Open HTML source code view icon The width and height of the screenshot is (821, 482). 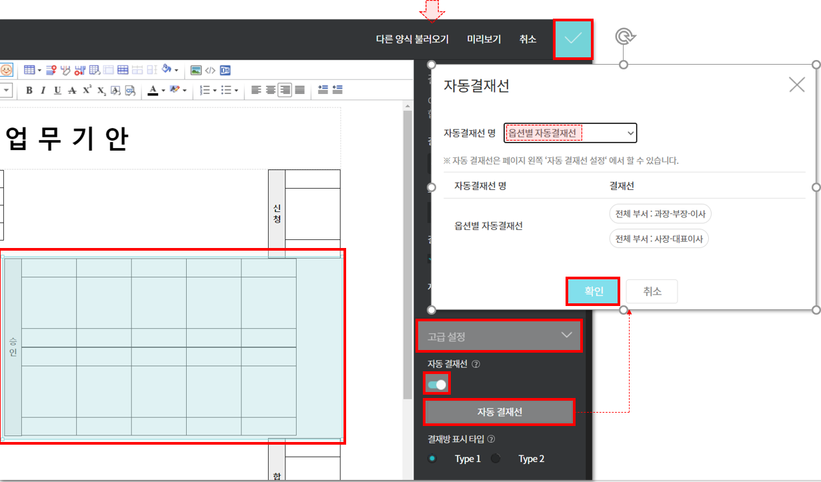click(210, 70)
